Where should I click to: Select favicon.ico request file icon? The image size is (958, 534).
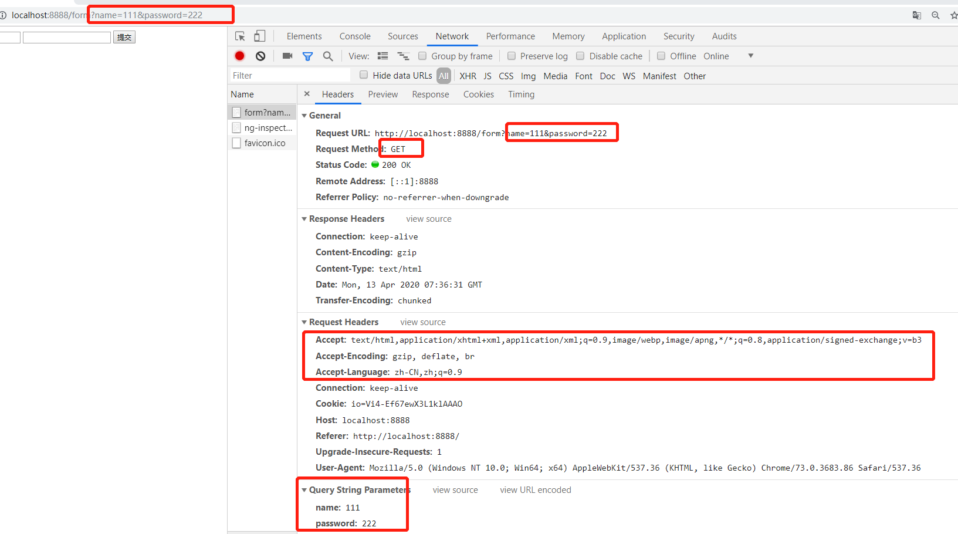pyautogui.click(x=236, y=143)
